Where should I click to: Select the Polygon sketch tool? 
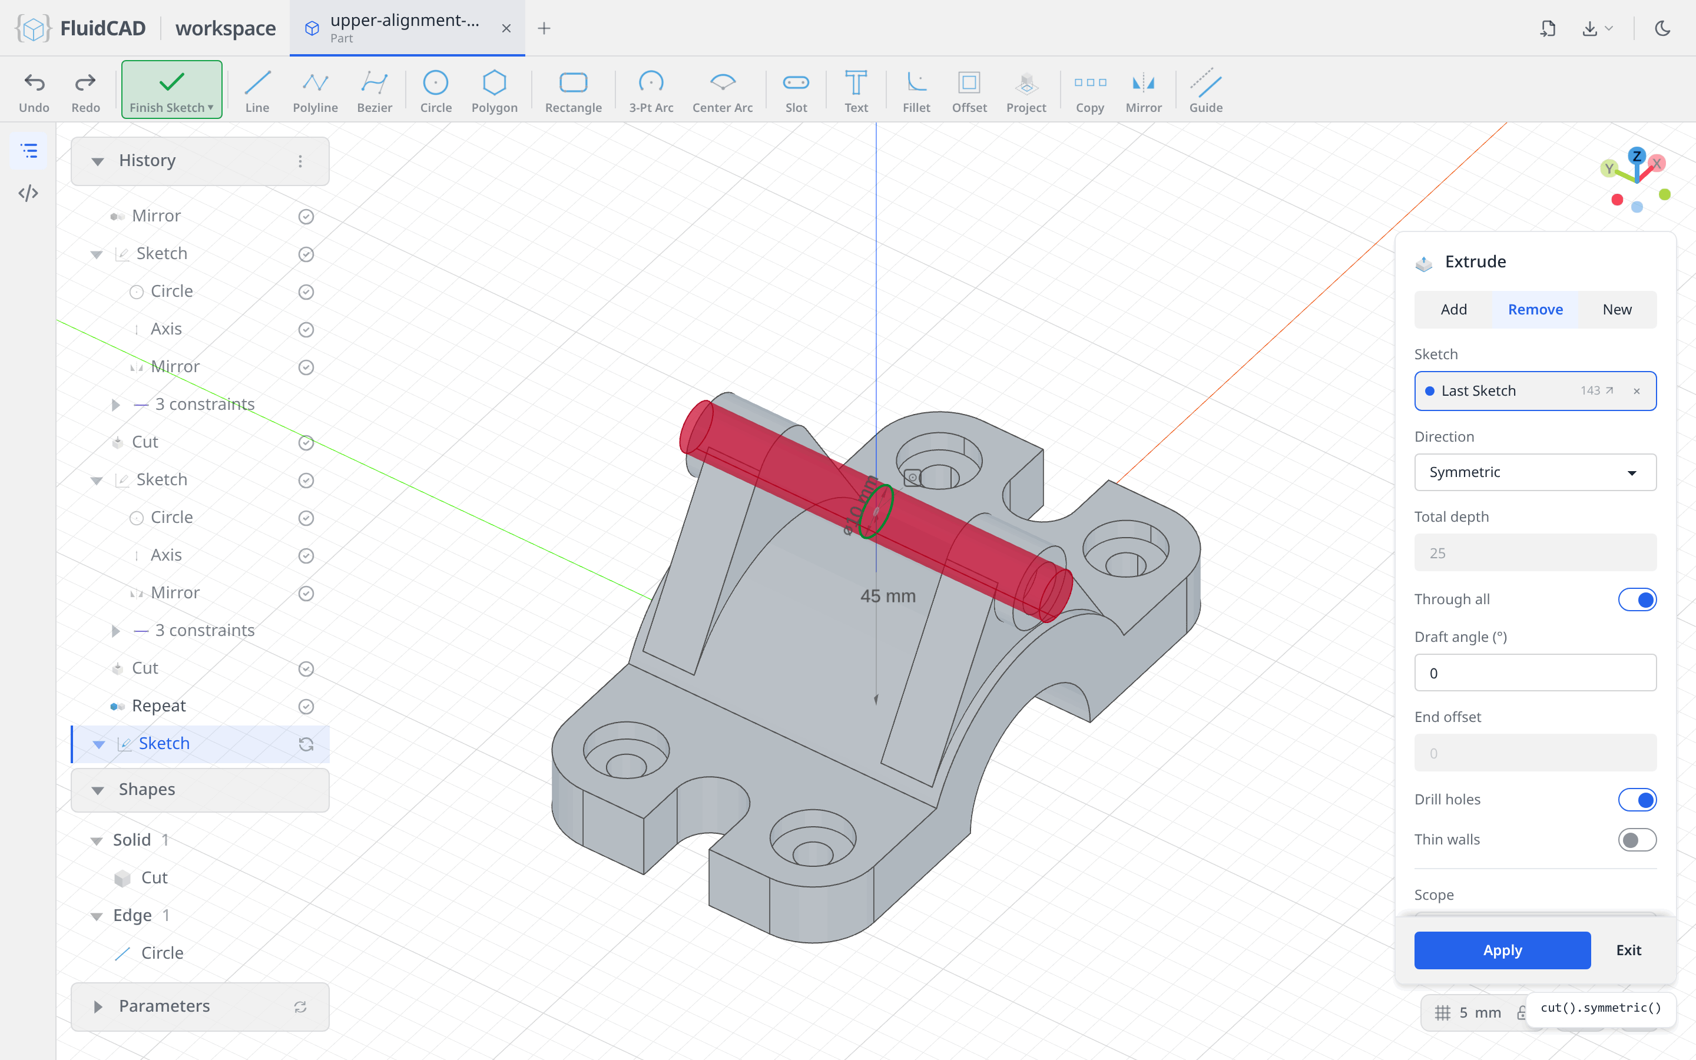tap(494, 91)
